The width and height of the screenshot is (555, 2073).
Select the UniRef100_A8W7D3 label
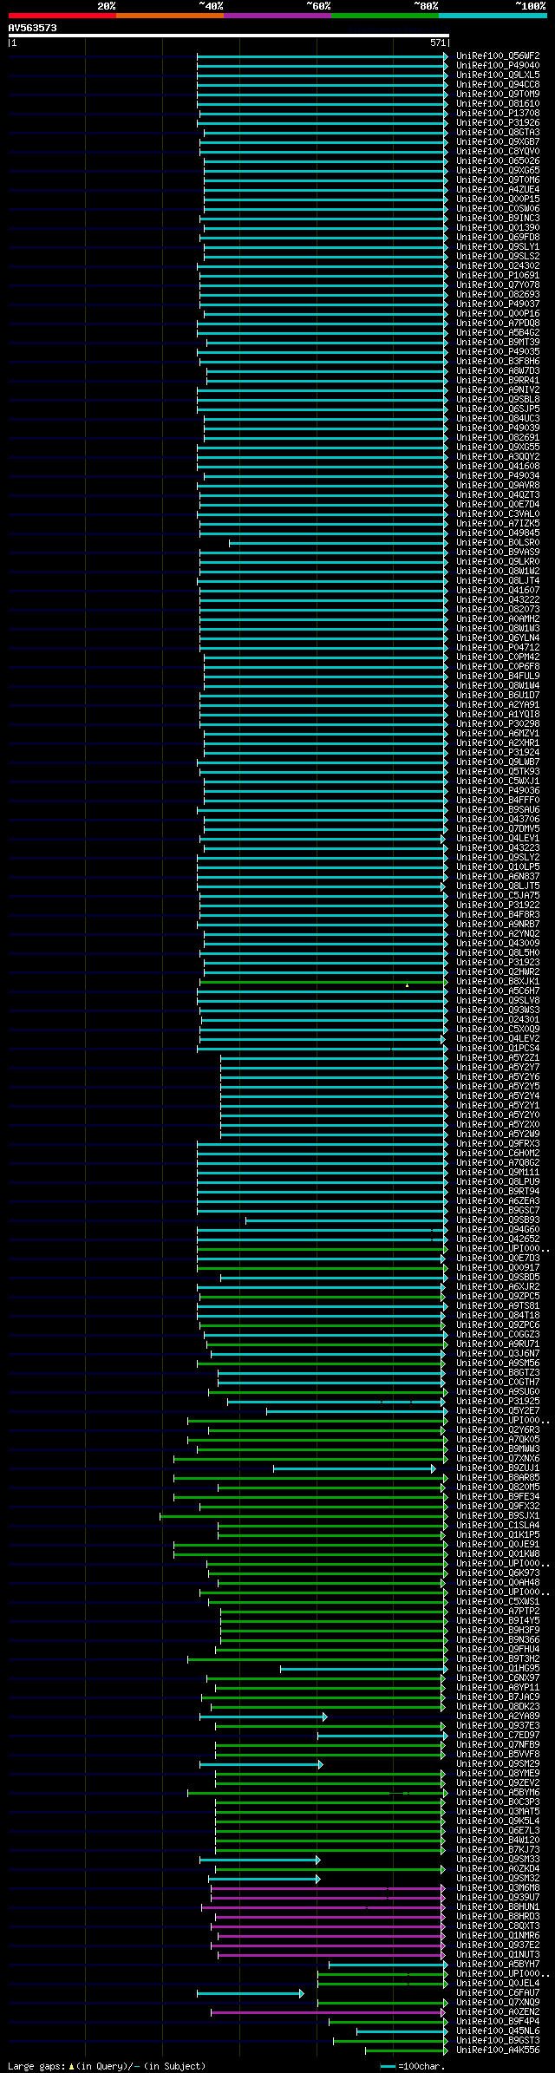click(498, 370)
